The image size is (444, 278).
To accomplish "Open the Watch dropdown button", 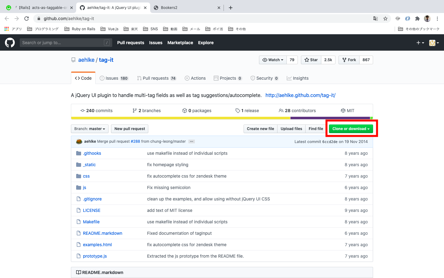I will [x=273, y=60].
